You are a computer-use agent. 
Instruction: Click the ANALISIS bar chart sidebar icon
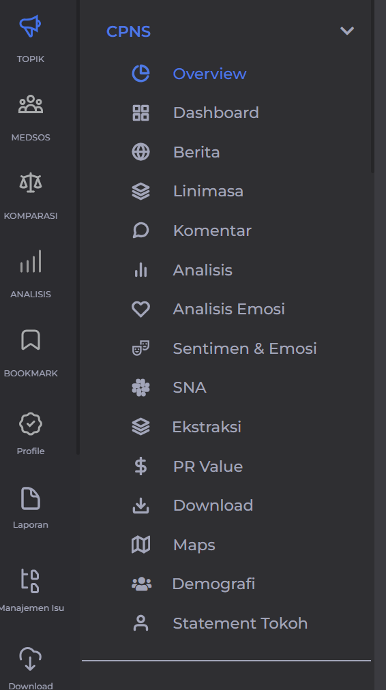(31, 261)
